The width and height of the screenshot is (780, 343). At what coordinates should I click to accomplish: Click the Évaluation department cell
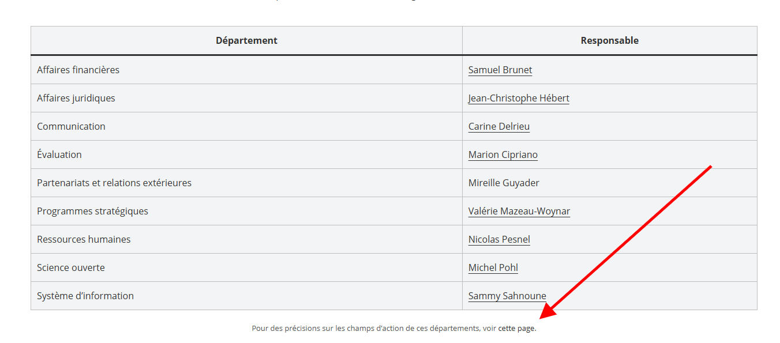[59, 154]
